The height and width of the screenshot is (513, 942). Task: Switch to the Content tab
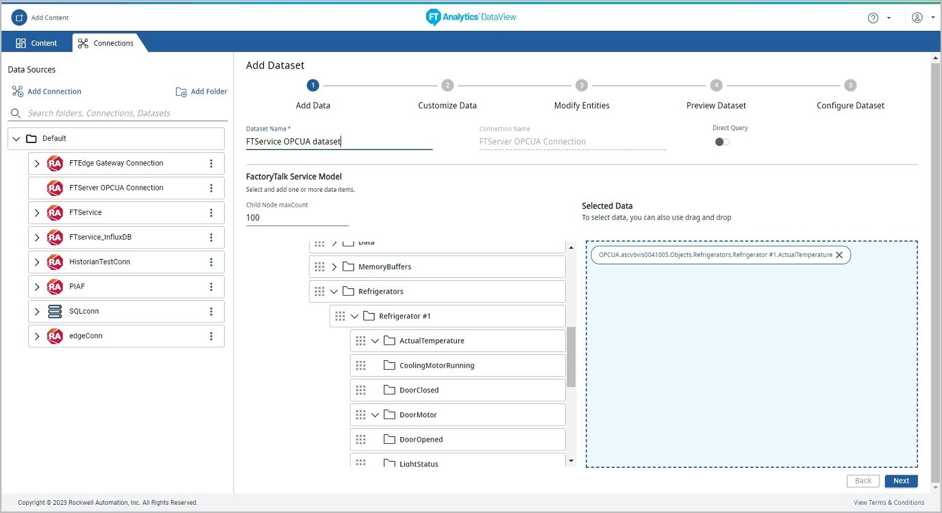coord(37,42)
